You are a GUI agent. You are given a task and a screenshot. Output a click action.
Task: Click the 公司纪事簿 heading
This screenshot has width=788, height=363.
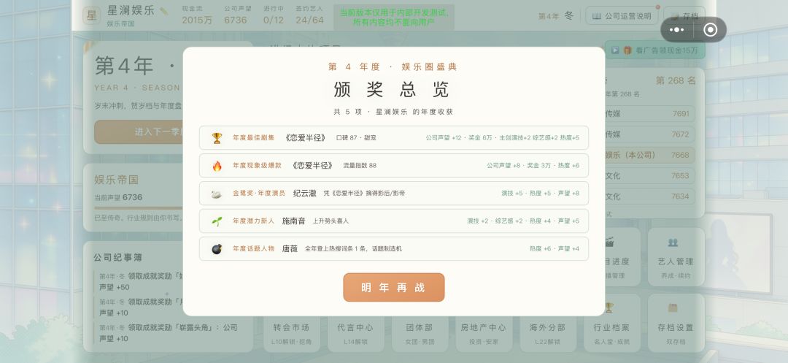pyautogui.click(x=117, y=257)
